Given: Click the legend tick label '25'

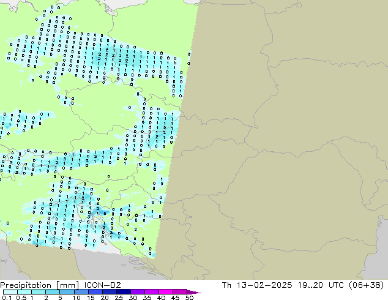Looking at the screenshot, I should point(119,298).
